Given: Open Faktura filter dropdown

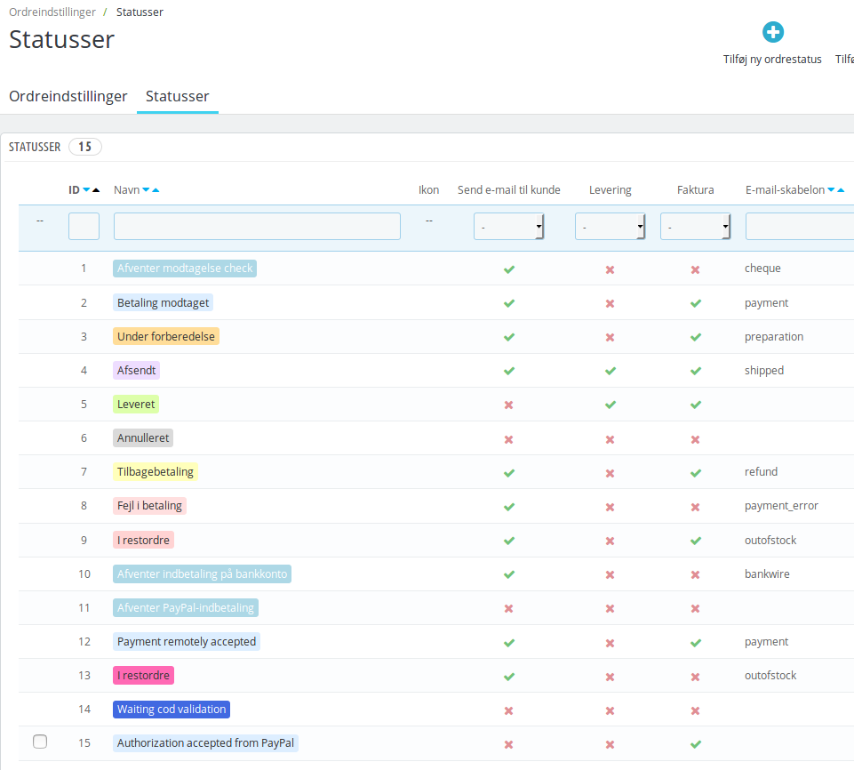Looking at the screenshot, I should pyautogui.click(x=696, y=226).
